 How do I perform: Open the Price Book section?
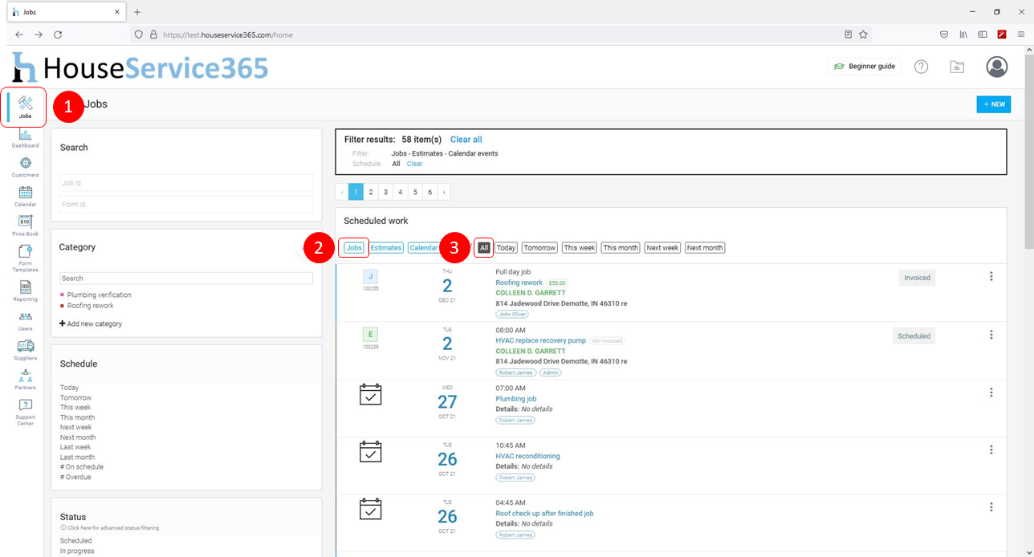[x=25, y=226]
